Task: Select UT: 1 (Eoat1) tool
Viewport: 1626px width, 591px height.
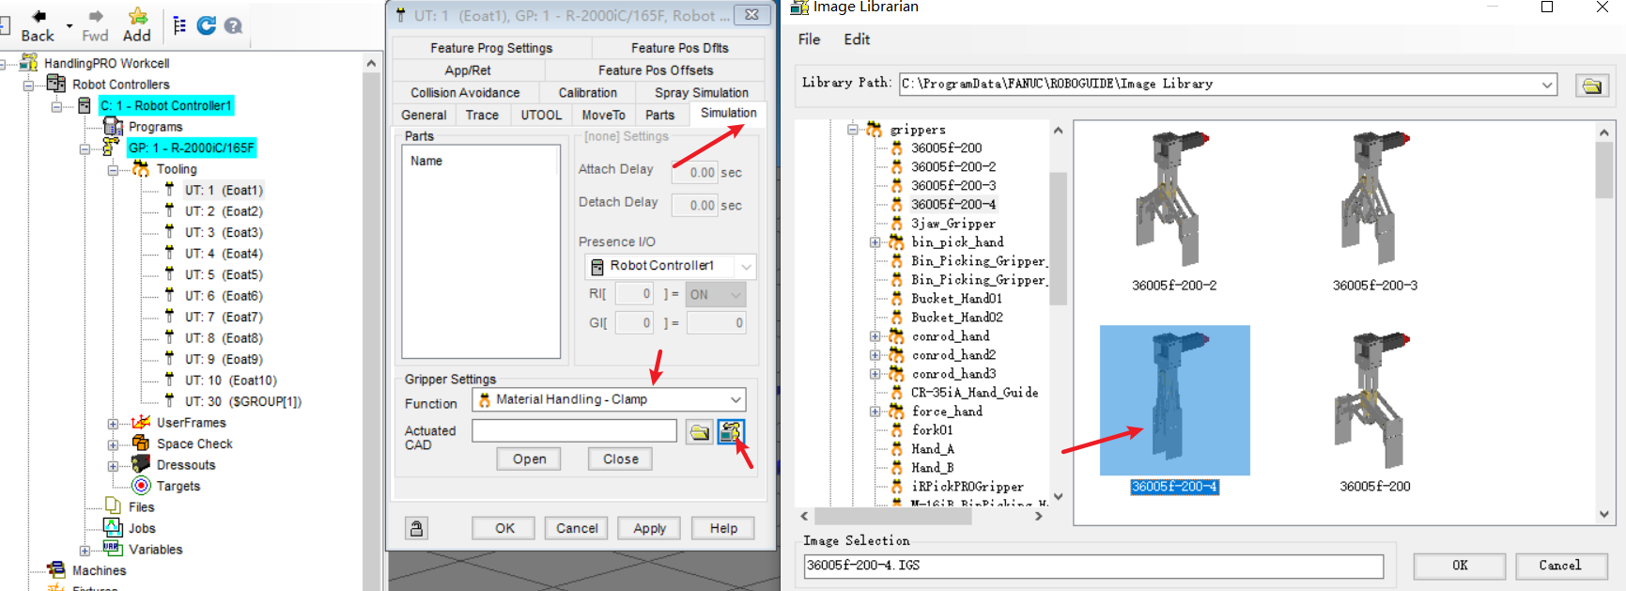Action: pyautogui.click(x=224, y=190)
